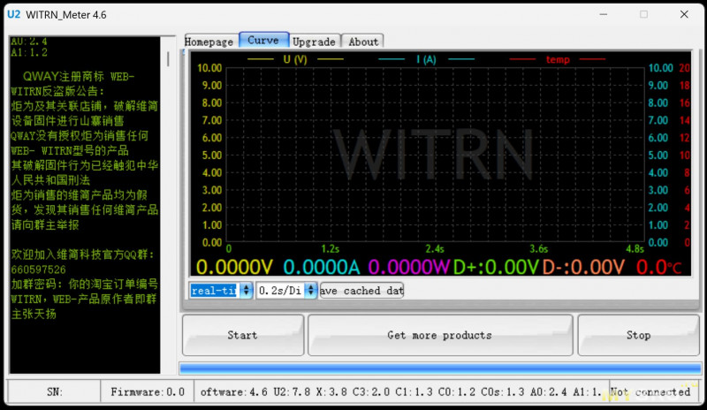Switch to the Homepage tab
The width and height of the screenshot is (707, 410).
coord(209,42)
